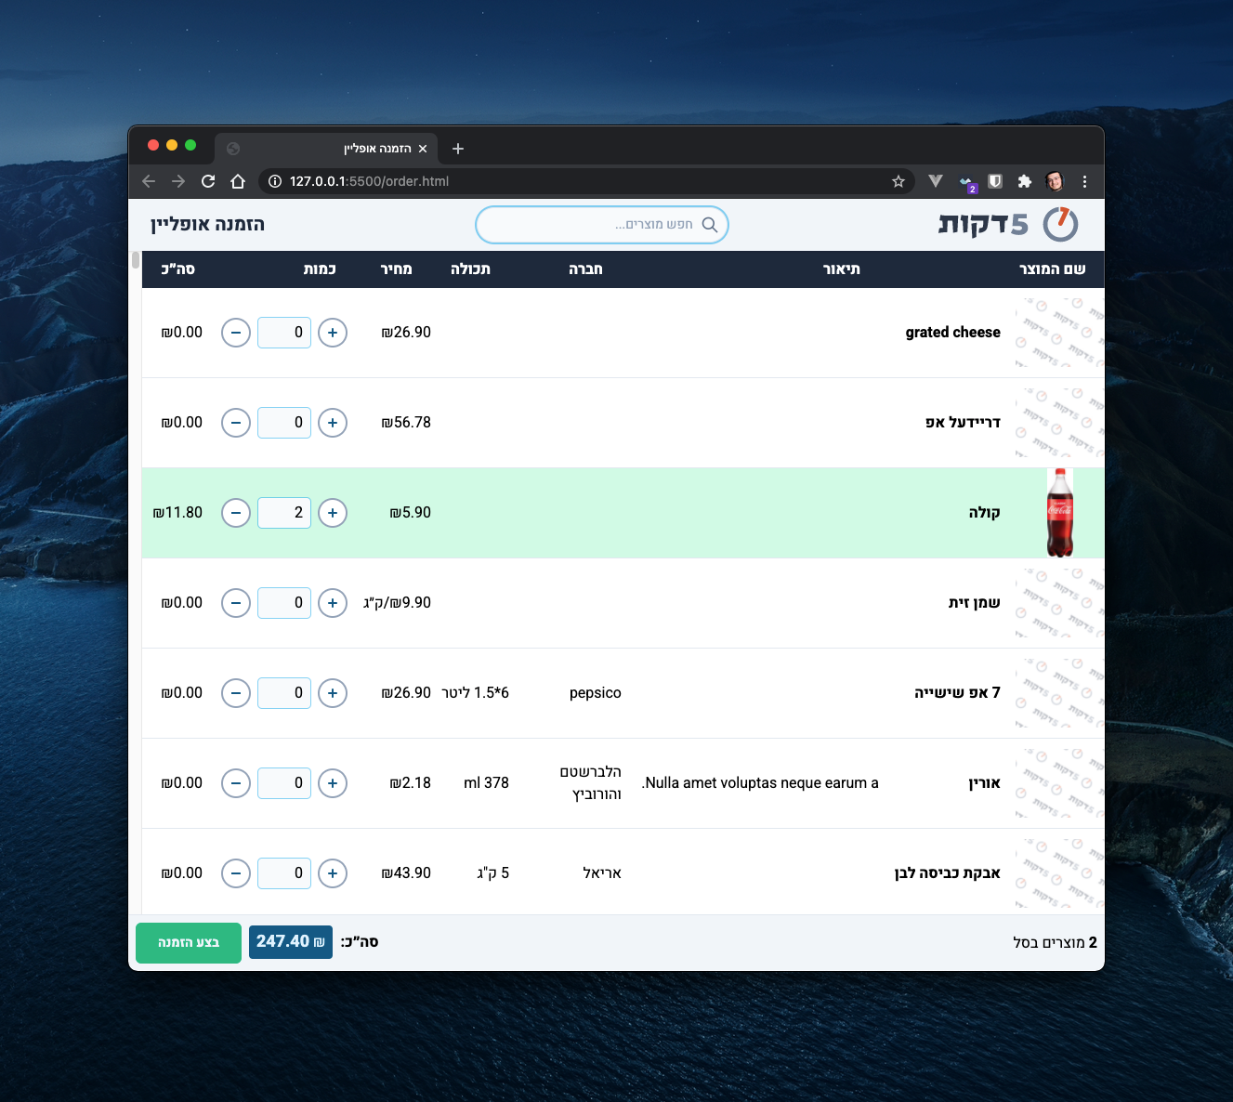The height and width of the screenshot is (1102, 1233).
Task: Go to browser home page icon
Action: (238, 181)
